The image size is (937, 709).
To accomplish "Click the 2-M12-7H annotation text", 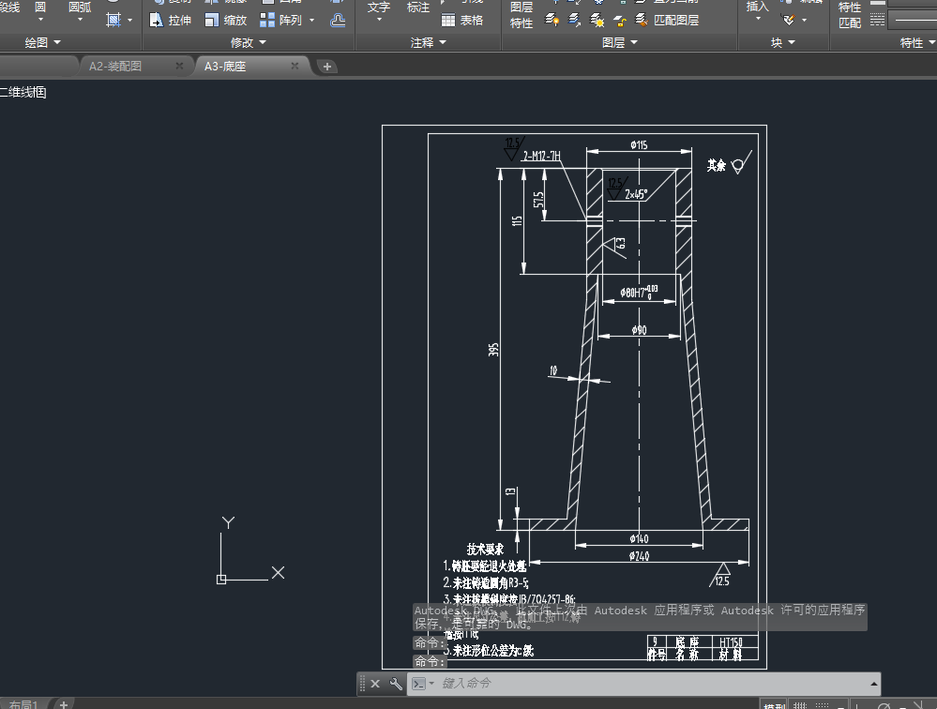I will pos(541,156).
